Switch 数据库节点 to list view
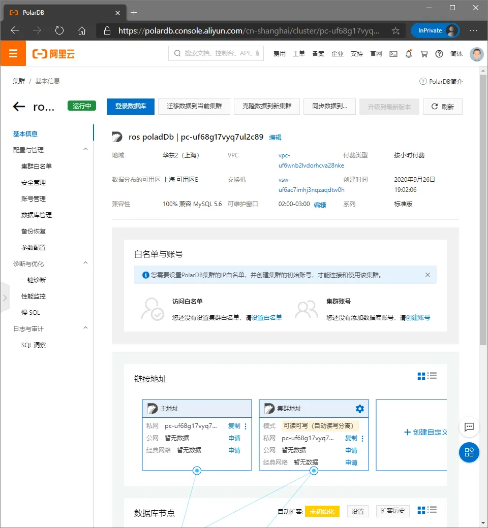Image resolution: width=488 pixels, height=528 pixels. point(432,510)
